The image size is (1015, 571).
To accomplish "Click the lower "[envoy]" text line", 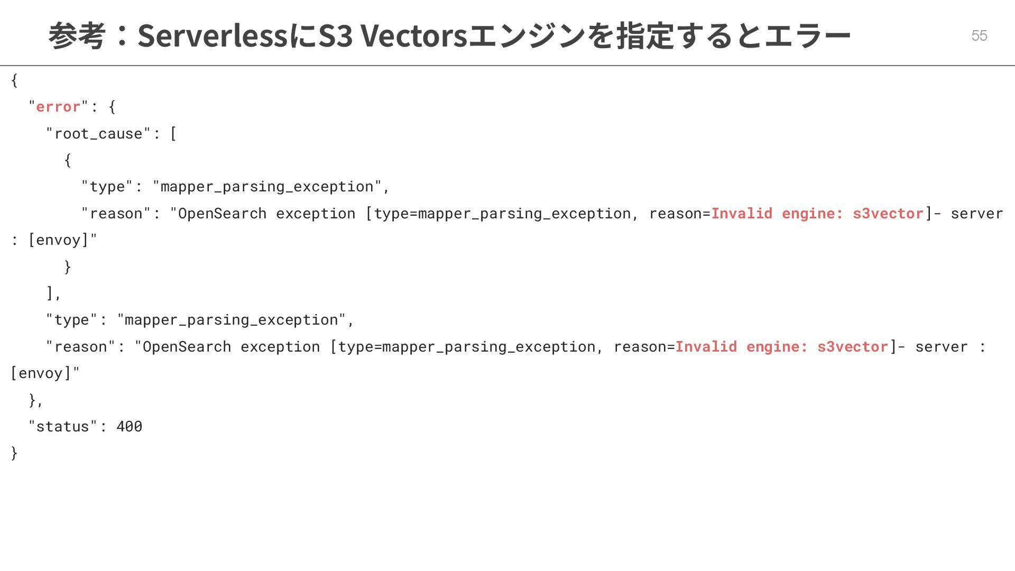I will [x=45, y=373].
